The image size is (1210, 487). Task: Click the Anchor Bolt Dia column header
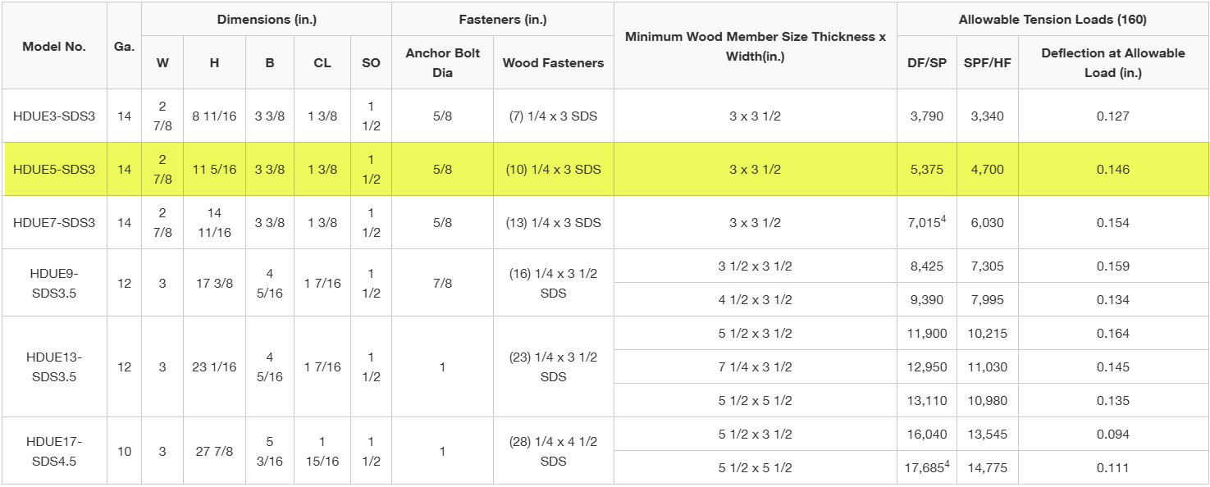[442, 62]
